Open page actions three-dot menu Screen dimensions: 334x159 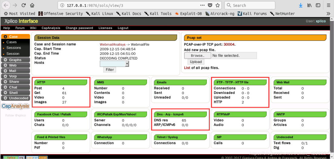tap(203, 5)
